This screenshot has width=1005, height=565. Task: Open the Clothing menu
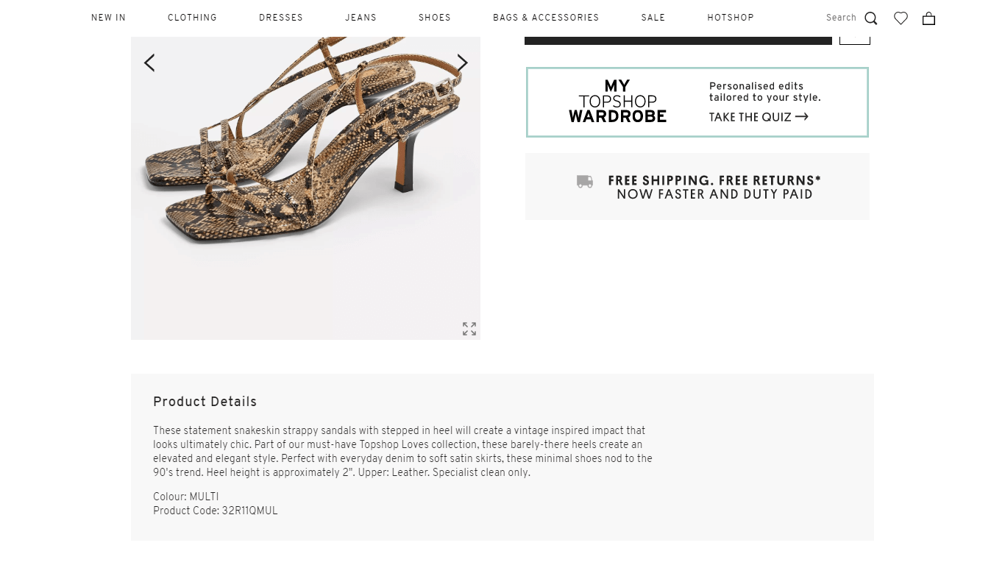pyautogui.click(x=192, y=18)
